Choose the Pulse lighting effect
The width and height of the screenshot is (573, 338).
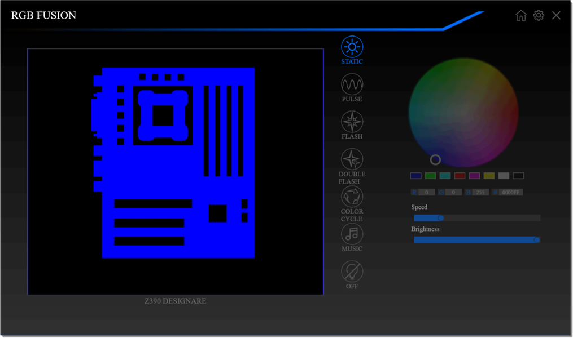(x=352, y=84)
